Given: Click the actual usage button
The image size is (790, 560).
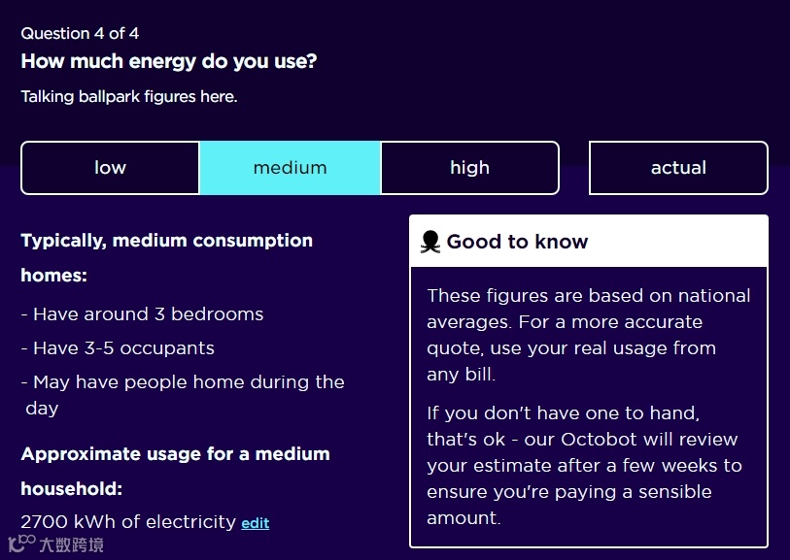Looking at the screenshot, I should [678, 168].
